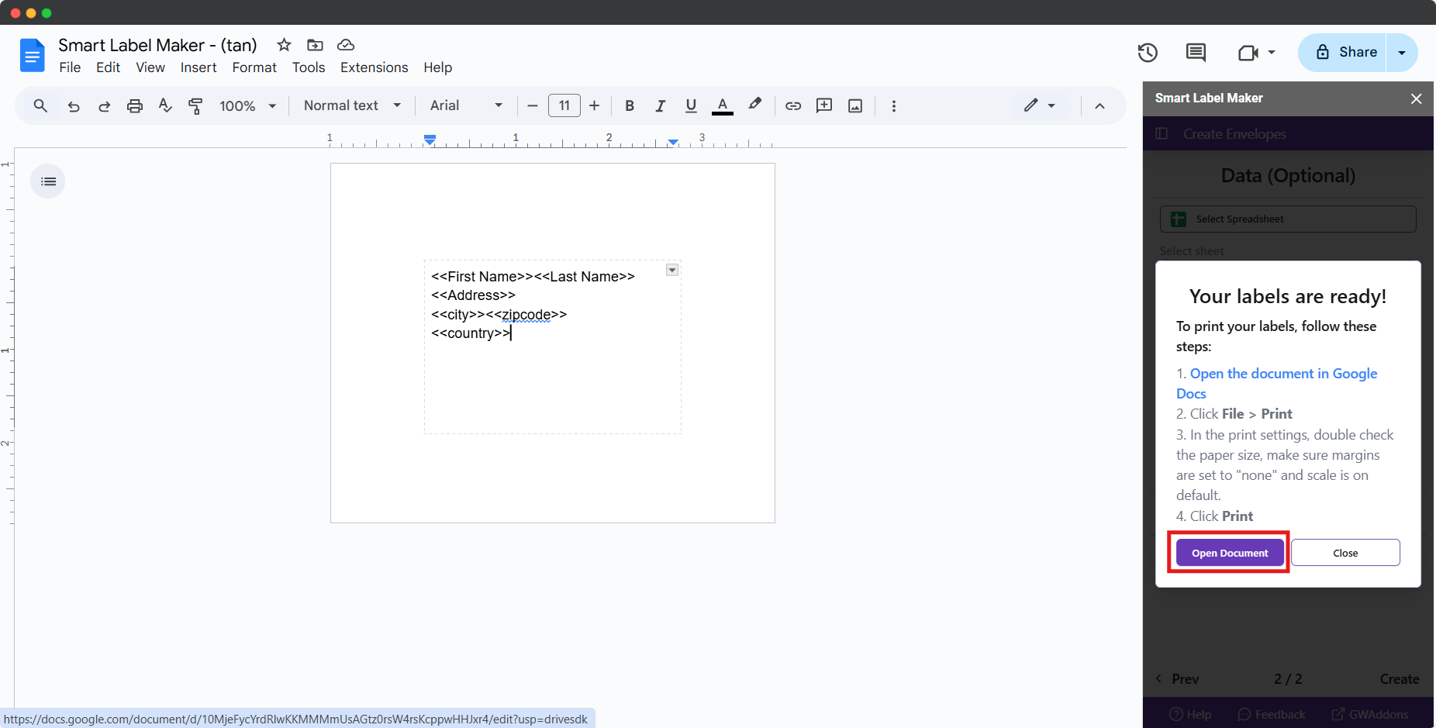Click the document title Smart Label Maker - (tan)

pos(157,45)
